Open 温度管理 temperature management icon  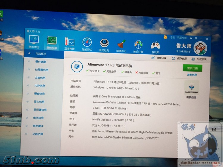pyautogui.click(x=69, y=44)
